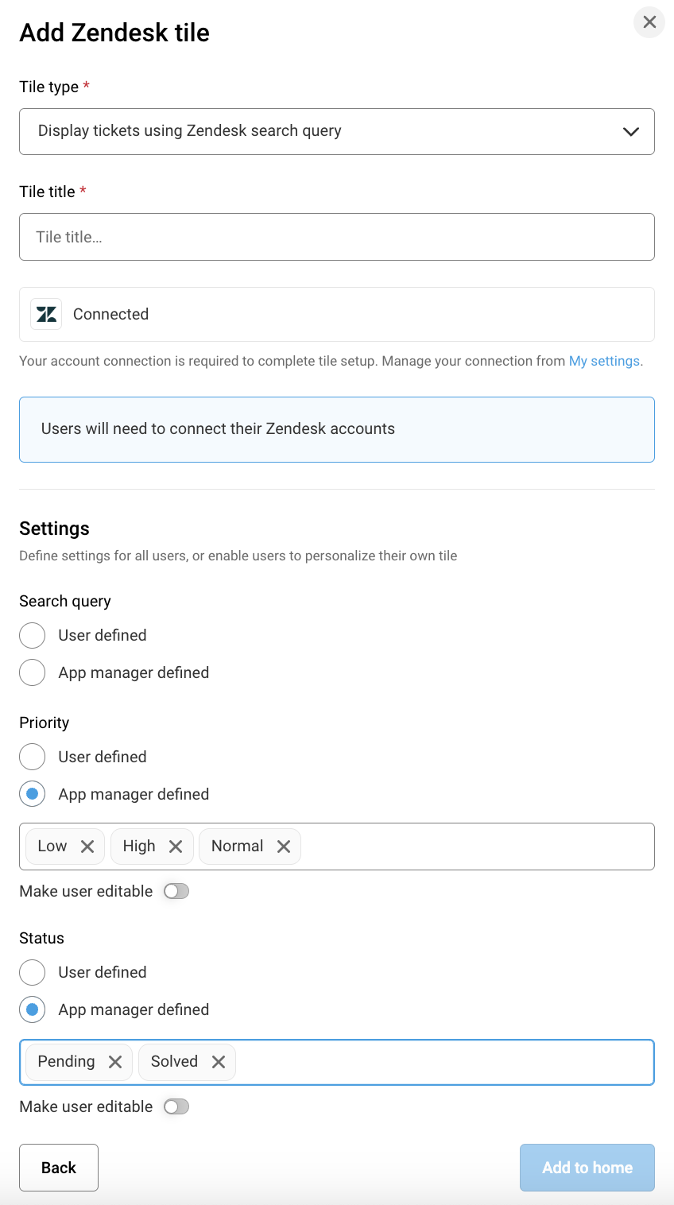674x1205 pixels.
Task: Open the Status multi-select field
Action: [x=445, y=1062]
